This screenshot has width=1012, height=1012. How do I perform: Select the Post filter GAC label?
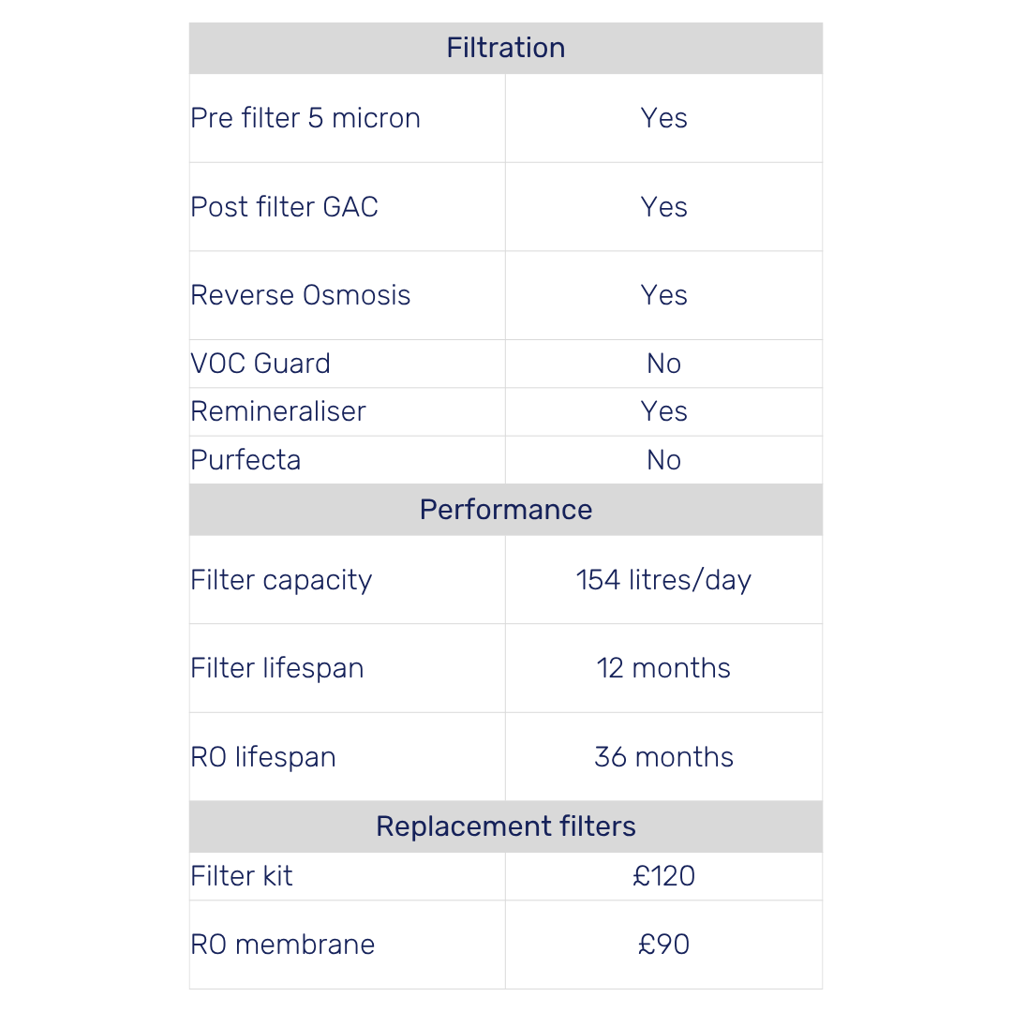[x=284, y=207]
